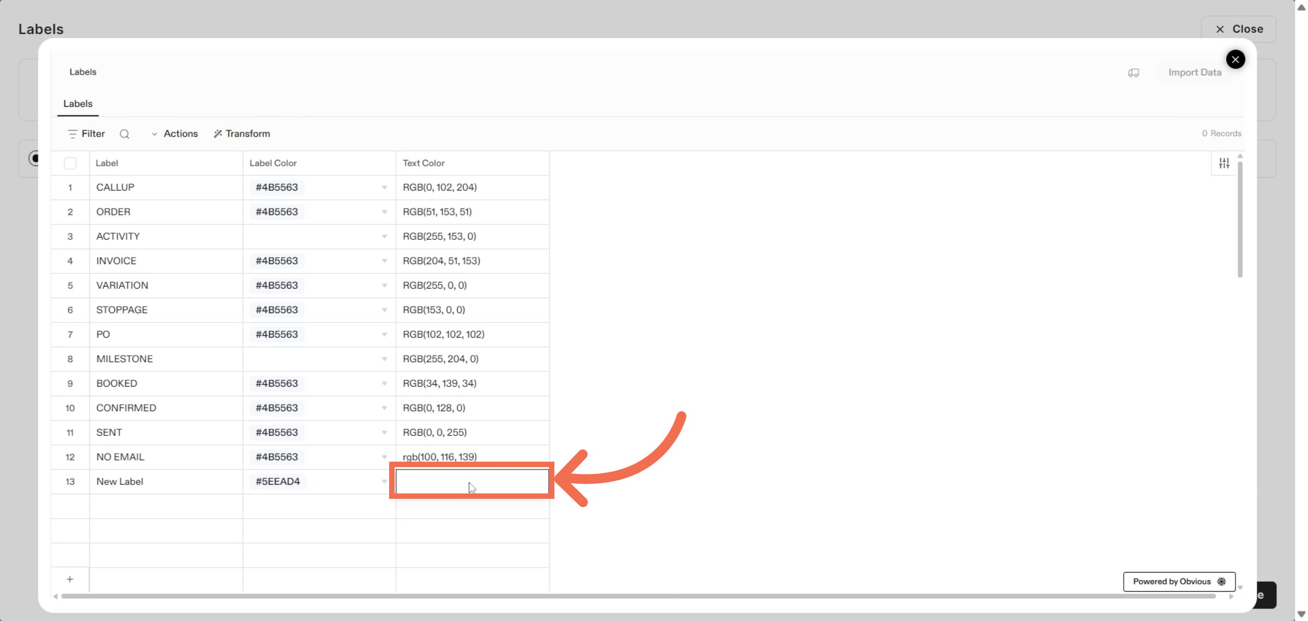Select the Transform magic wand icon
Viewport: 1308px width, 621px height.
[x=217, y=133]
